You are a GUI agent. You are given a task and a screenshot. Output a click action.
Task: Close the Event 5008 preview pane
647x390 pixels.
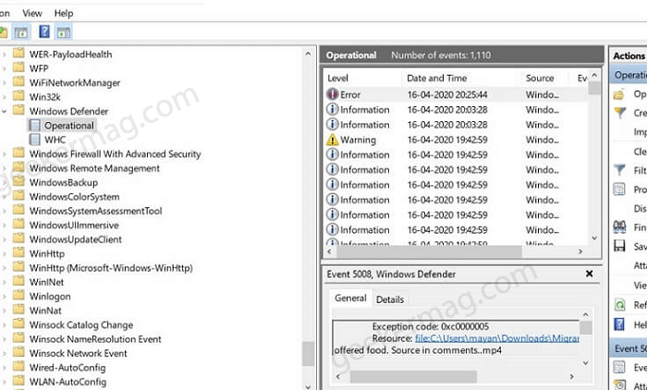(590, 274)
